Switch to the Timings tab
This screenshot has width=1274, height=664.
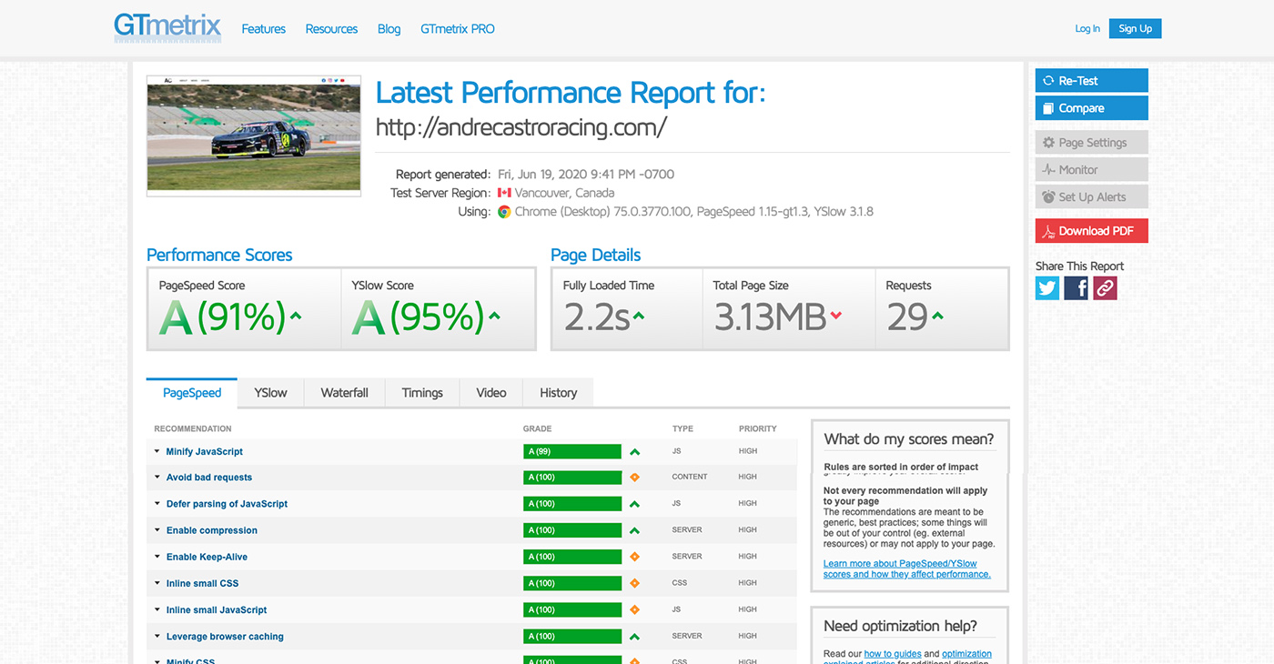pos(422,393)
